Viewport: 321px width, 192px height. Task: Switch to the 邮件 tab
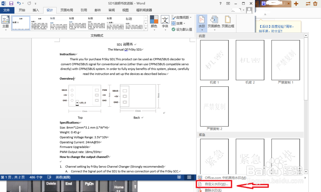pyautogui.click(x=98, y=10)
